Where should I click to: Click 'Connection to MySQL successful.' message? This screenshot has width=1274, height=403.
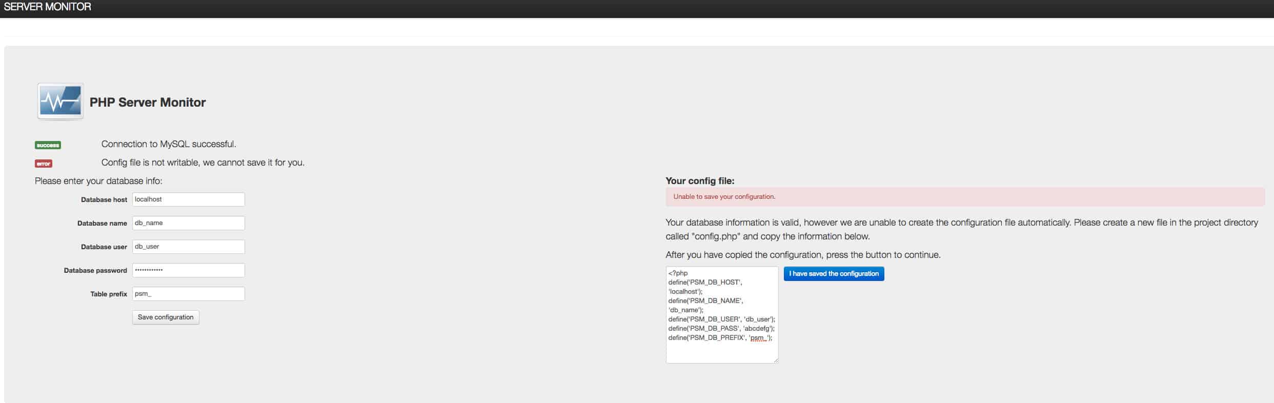coord(169,144)
